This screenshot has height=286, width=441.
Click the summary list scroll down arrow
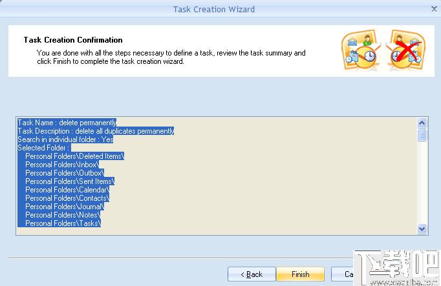(x=422, y=229)
